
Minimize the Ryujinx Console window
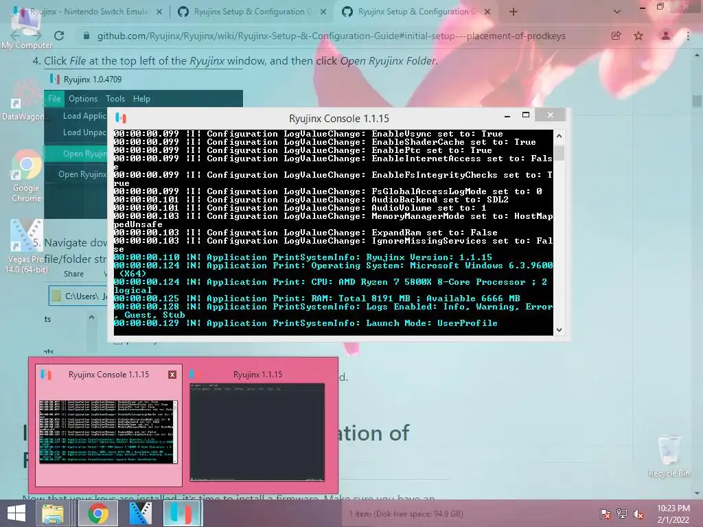pos(507,116)
